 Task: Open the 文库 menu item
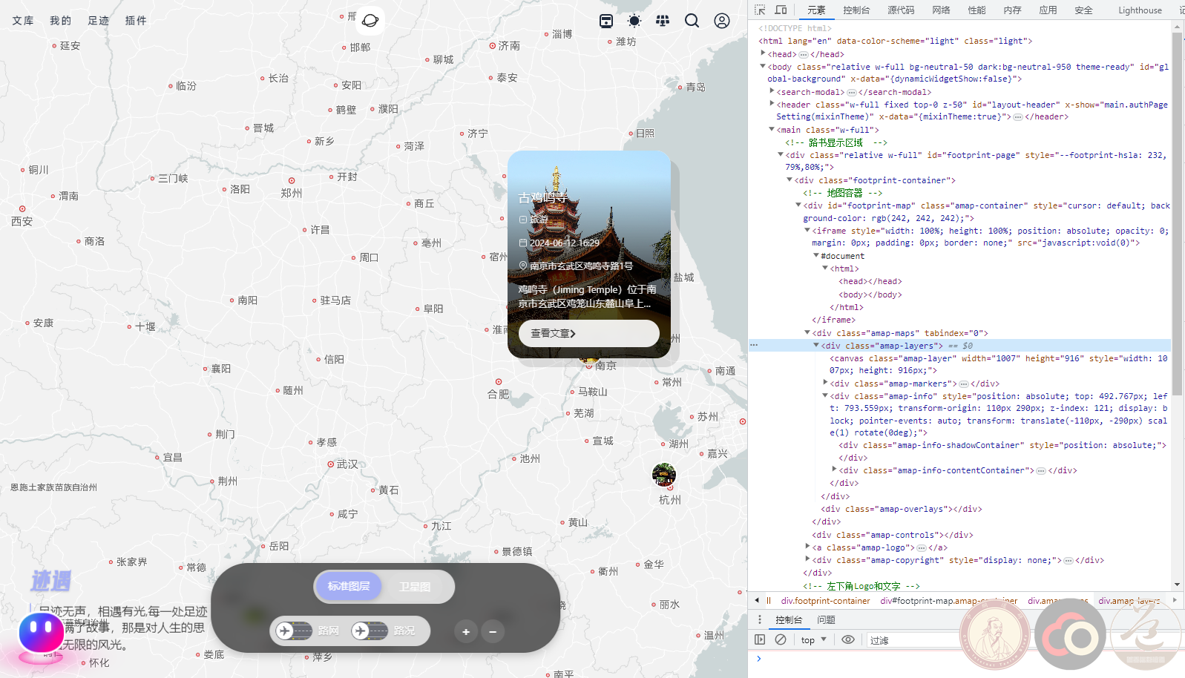click(x=23, y=21)
